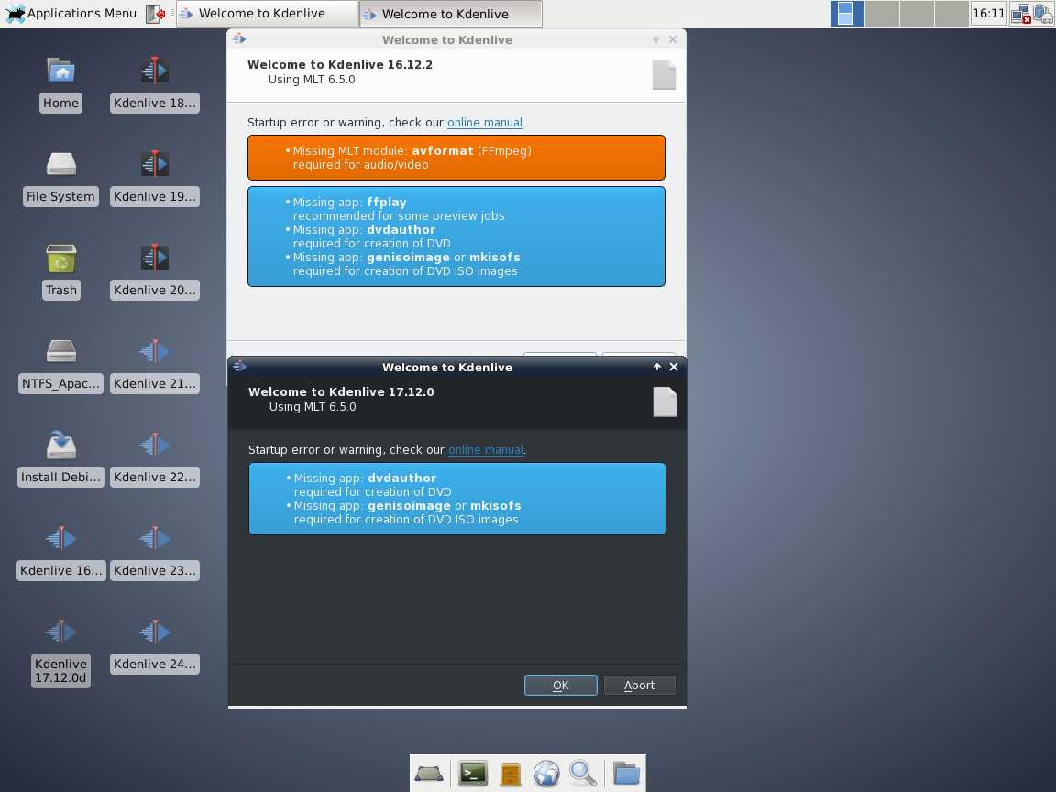The image size is (1056, 792).
Task: Close the Kdenlive 16.12.2 dialog
Action: [x=673, y=39]
